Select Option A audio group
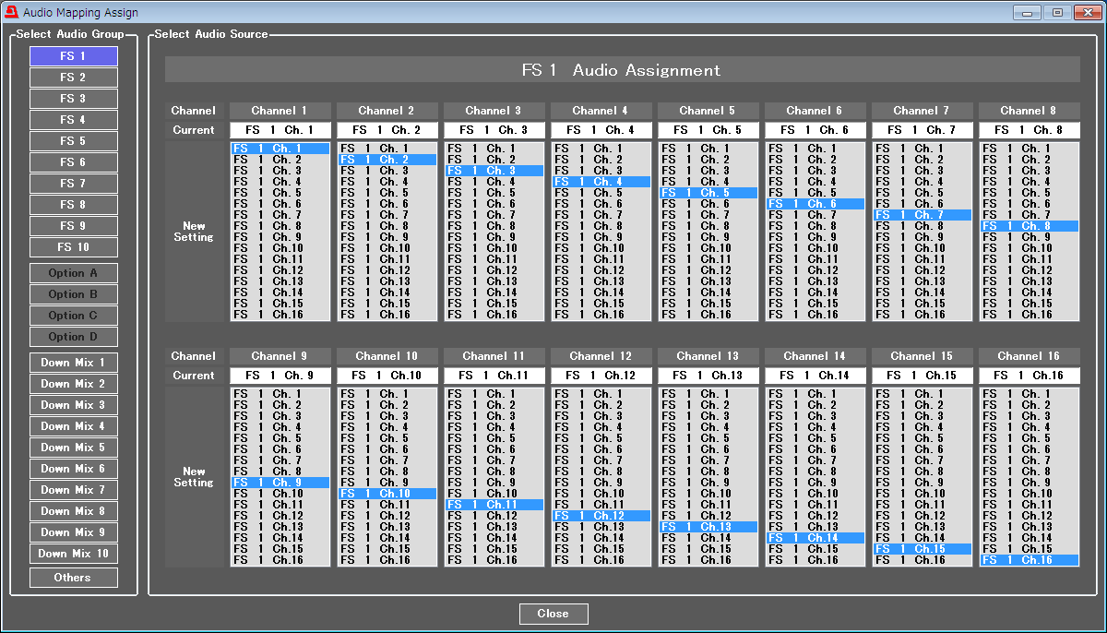The image size is (1107, 633). pyautogui.click(x=73, y=273)
